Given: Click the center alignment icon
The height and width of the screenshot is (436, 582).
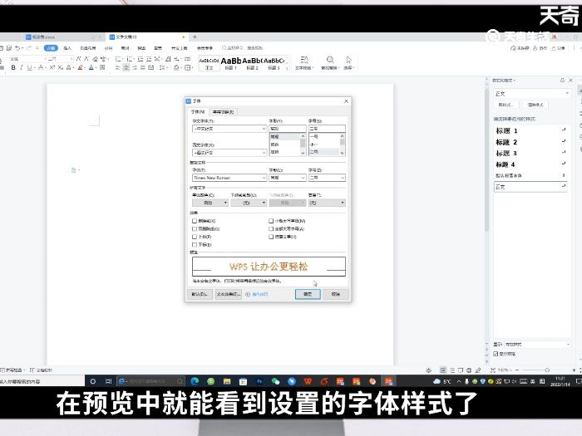Looking at the screenshot, I should point(126,67).
